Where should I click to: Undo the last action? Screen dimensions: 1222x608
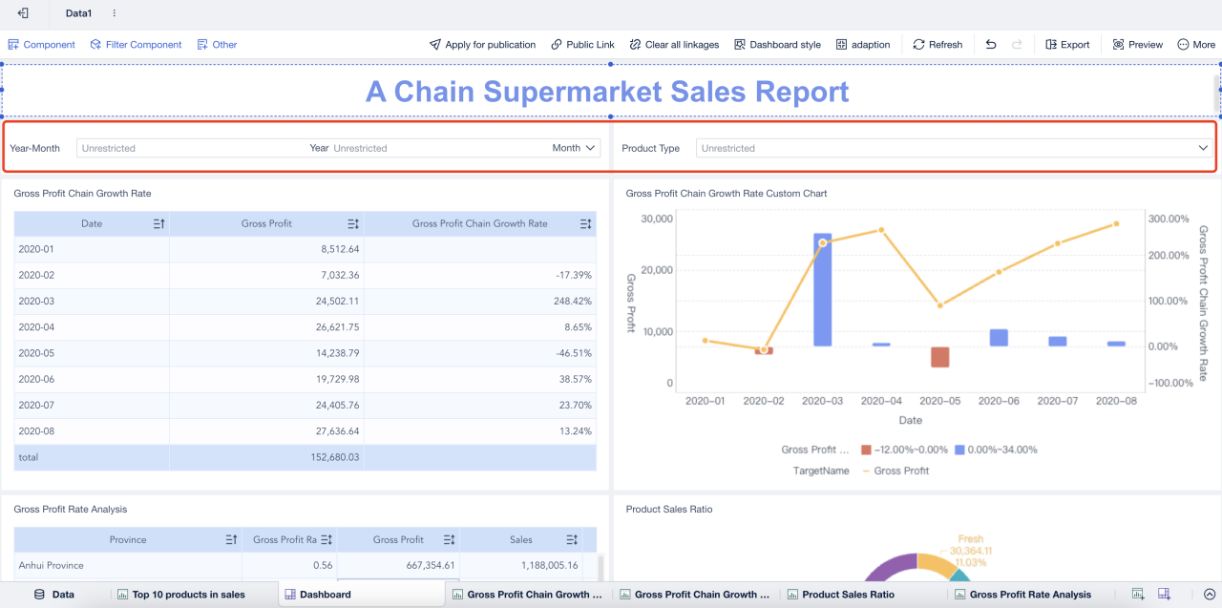(x=991, y=45)
